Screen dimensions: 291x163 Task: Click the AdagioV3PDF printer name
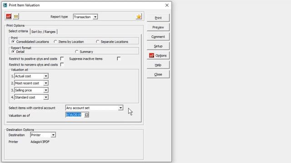[40, 142]
